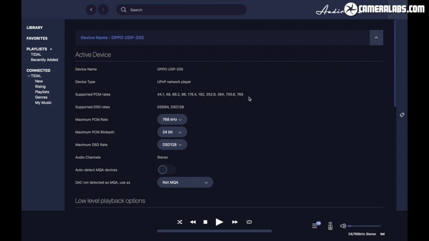Click the playback progress bar

point(214,231)
